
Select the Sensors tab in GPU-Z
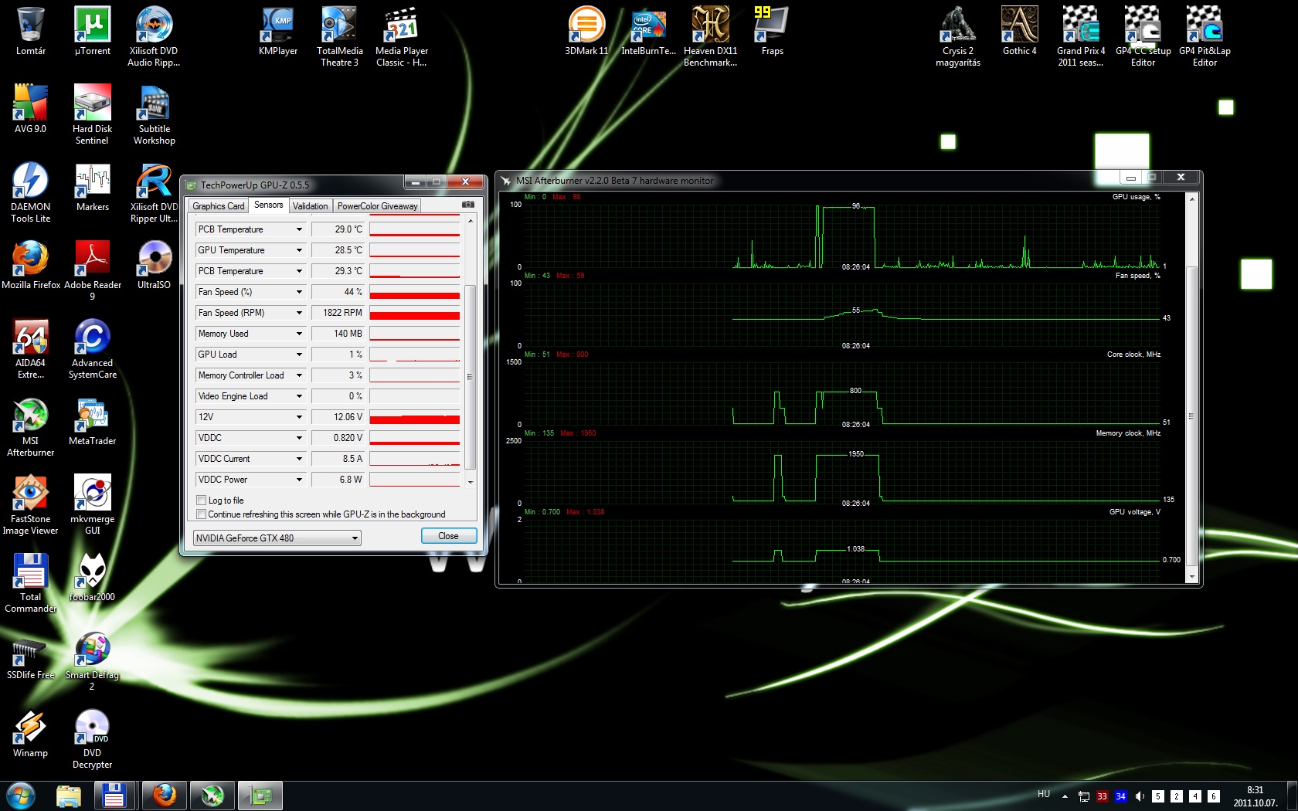(x=269, y=205)
